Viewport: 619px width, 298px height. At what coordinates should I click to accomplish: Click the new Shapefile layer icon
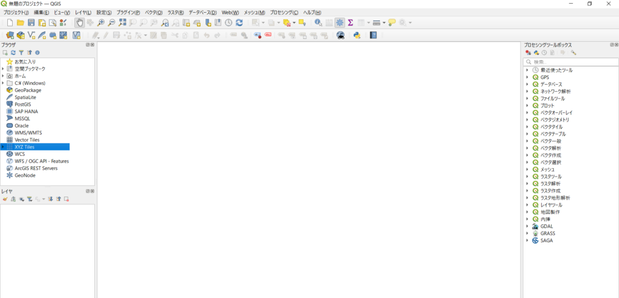[x=31, y=35]
